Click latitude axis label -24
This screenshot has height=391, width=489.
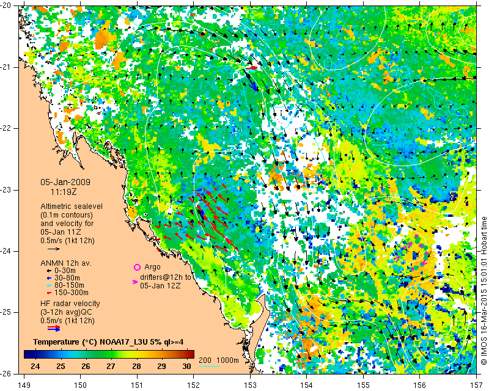[x=7, y=251]
